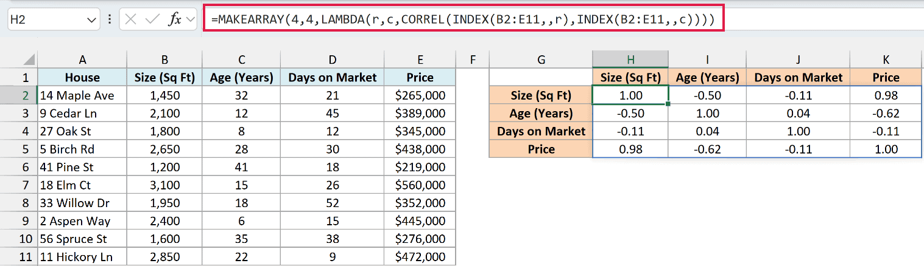Select cell '41 Pine St'
The image size is (924, 266).
[82, 167]
